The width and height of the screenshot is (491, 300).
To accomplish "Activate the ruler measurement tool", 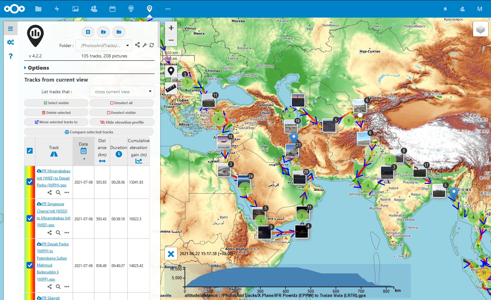I will (x=171, y=88).
